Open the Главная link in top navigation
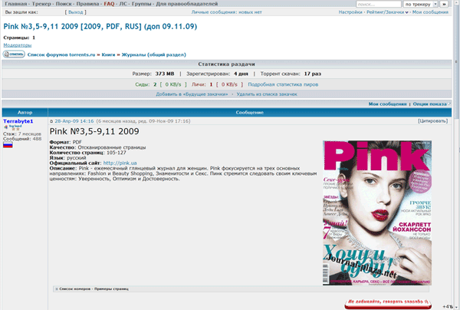The width and height of the screenshot is (460, 310). (x=16, y=4)
